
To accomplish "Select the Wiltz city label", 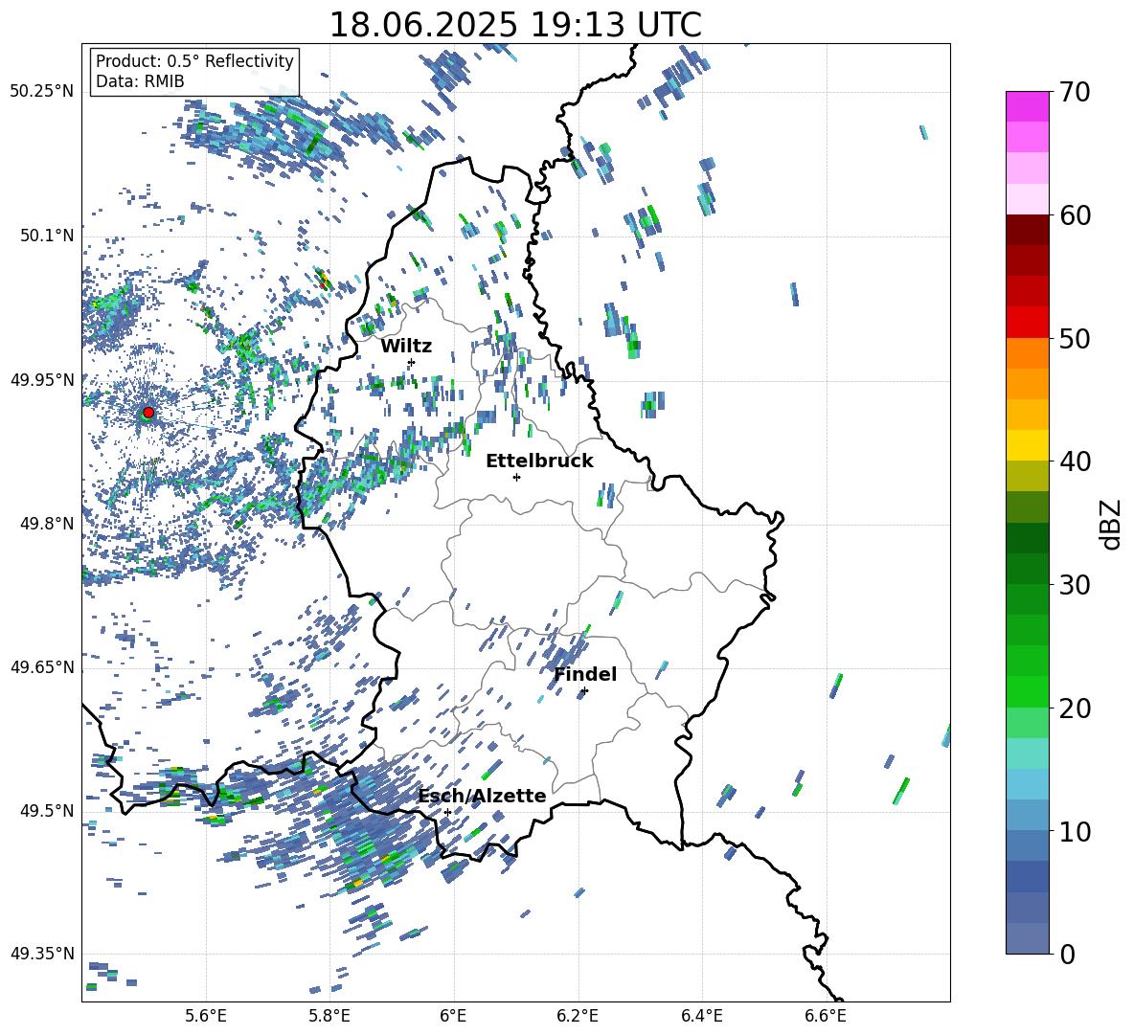I will point(406,347).
